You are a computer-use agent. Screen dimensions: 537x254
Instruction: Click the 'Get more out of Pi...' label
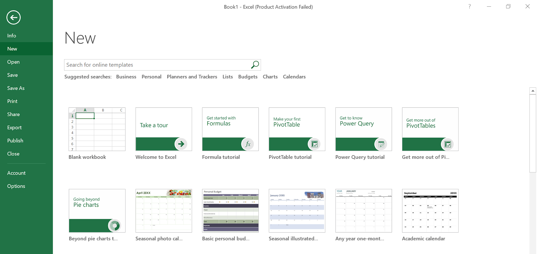click(x=426, y=157)
